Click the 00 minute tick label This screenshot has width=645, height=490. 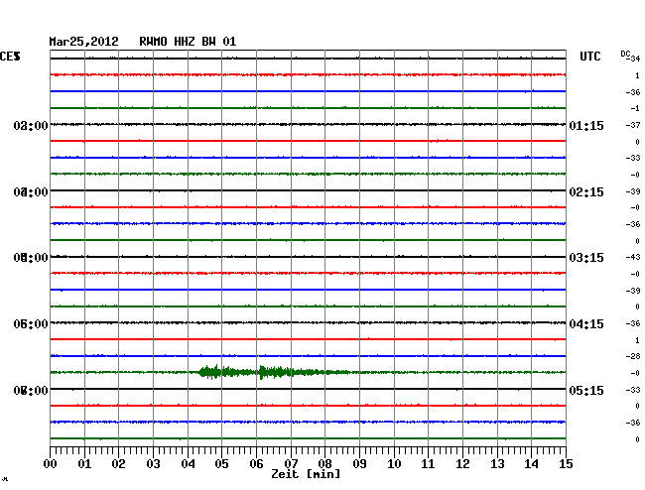[x=51, y=464]
